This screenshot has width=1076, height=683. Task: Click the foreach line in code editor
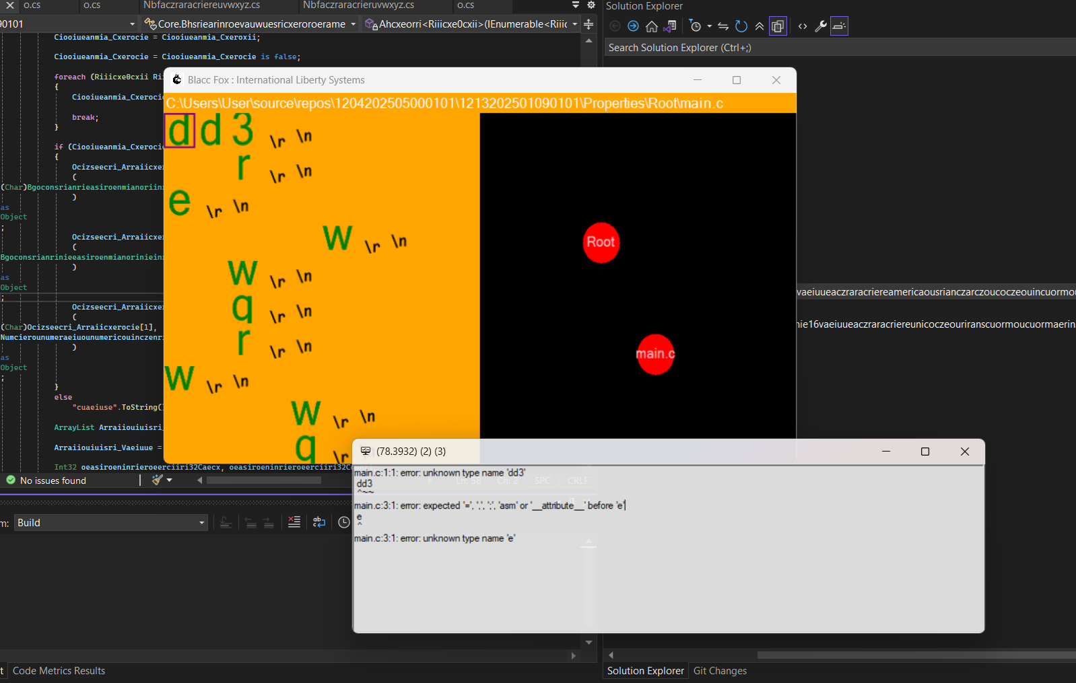(108, 77)
